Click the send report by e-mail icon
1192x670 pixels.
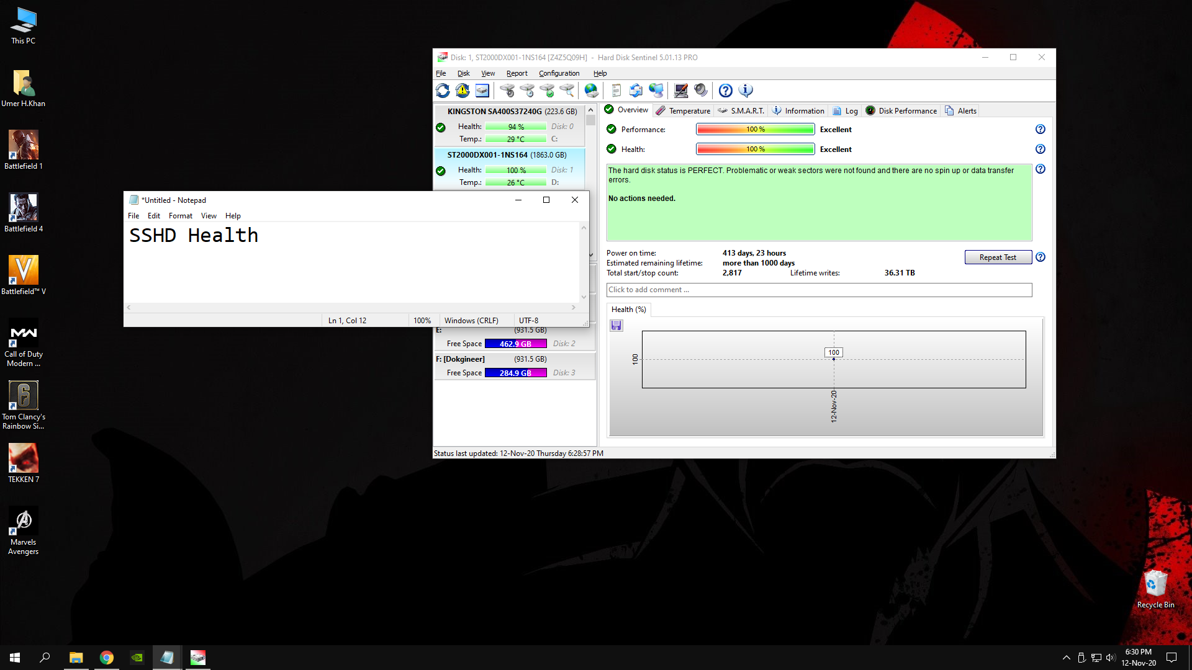tap(636, 91)
